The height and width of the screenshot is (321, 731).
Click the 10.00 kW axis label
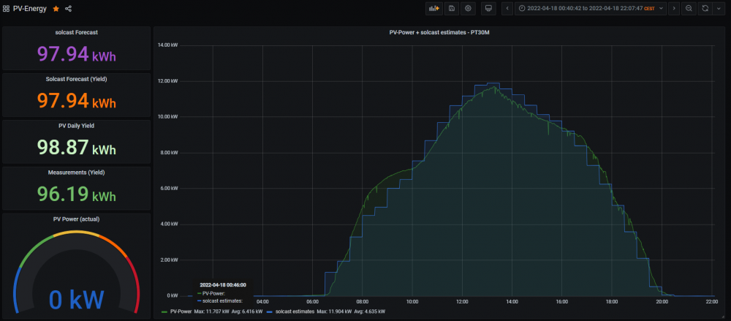point(168,117)
